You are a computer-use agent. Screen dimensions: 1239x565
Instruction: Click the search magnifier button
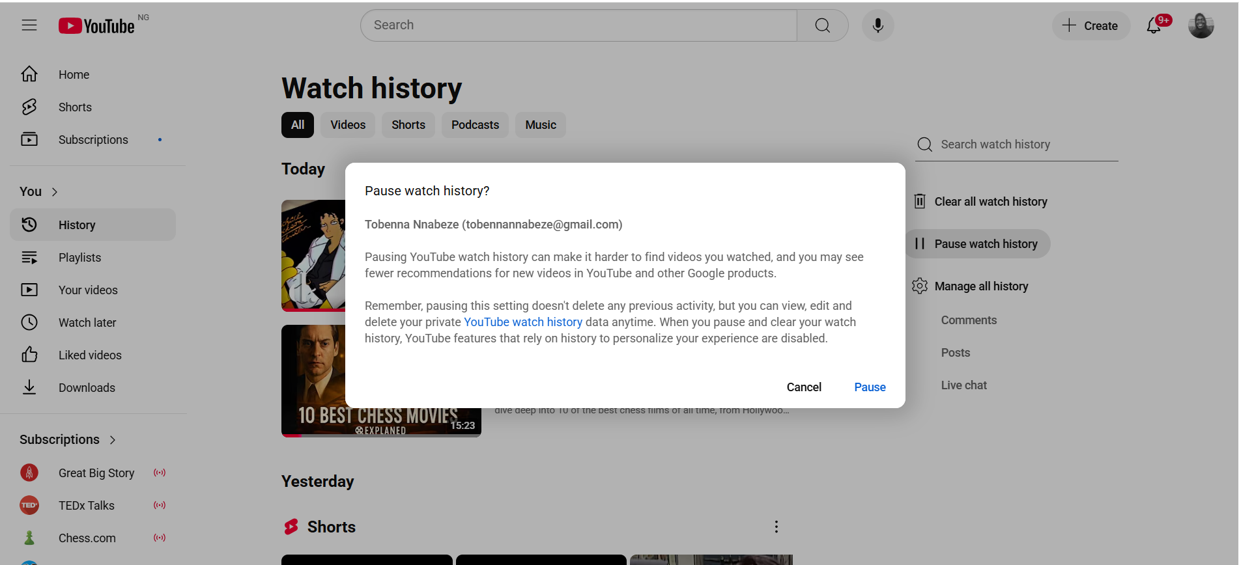click(822, 25)
